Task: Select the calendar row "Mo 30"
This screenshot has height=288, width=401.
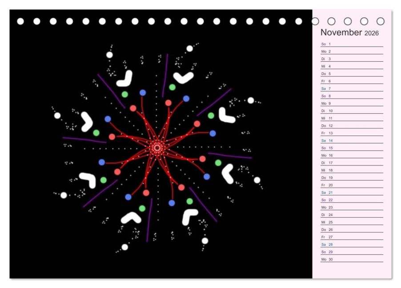Action: 352,259
